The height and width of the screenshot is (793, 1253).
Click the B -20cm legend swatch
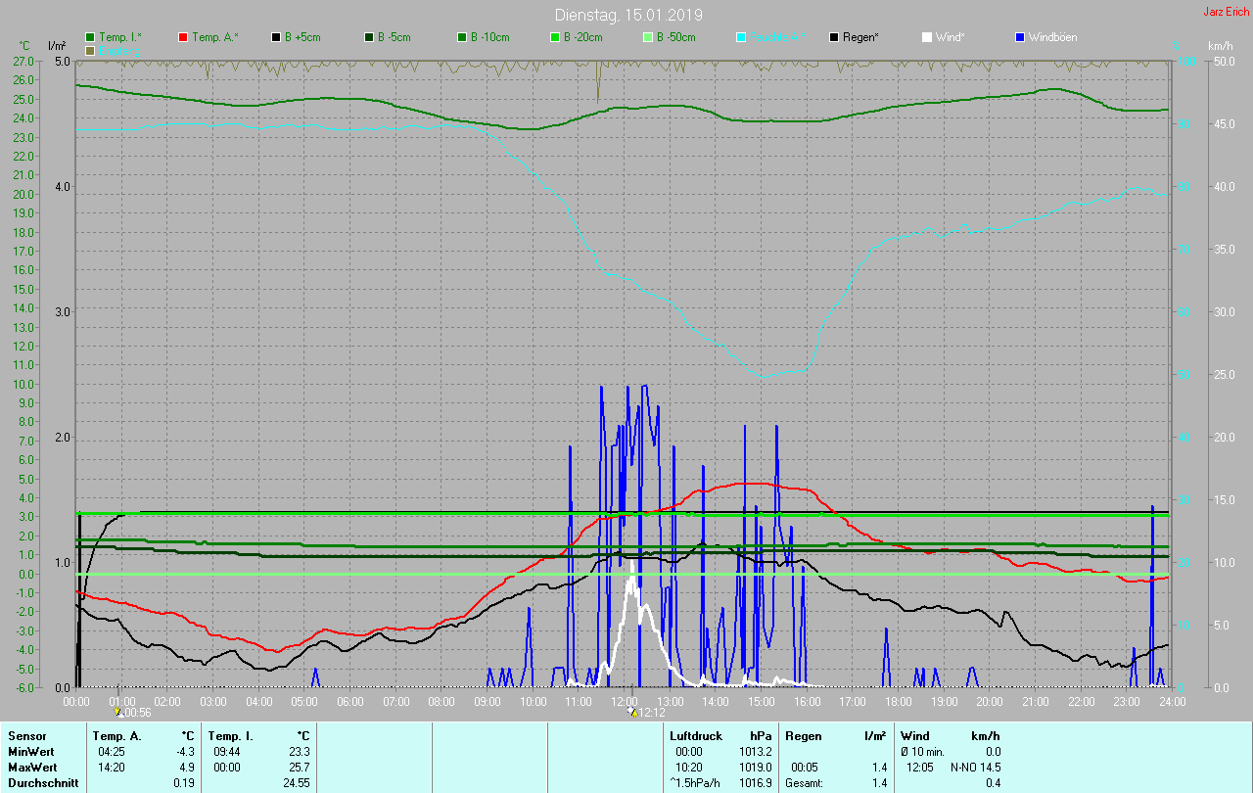click(x=554, y=37)
